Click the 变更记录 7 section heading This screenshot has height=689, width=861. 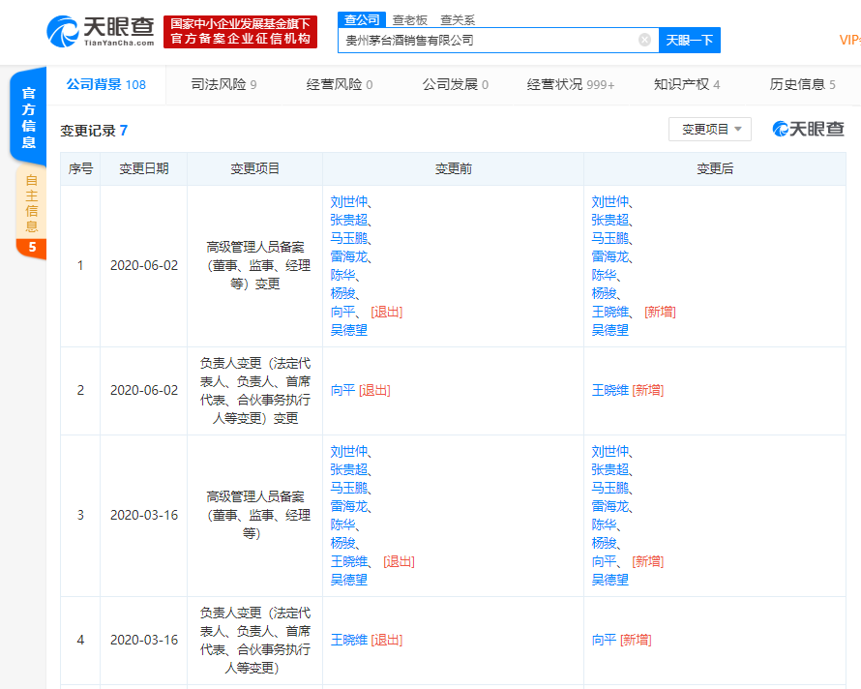[x=94, y=131]
